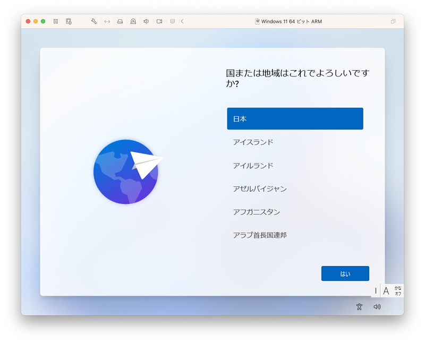Click the video camera icon in toolbar

click(159, 21)
